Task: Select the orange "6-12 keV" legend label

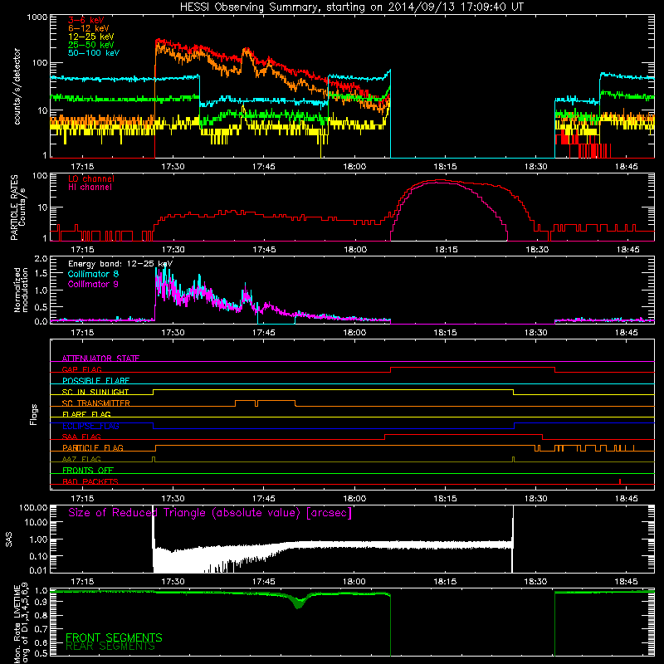Action: pos(89,28)
